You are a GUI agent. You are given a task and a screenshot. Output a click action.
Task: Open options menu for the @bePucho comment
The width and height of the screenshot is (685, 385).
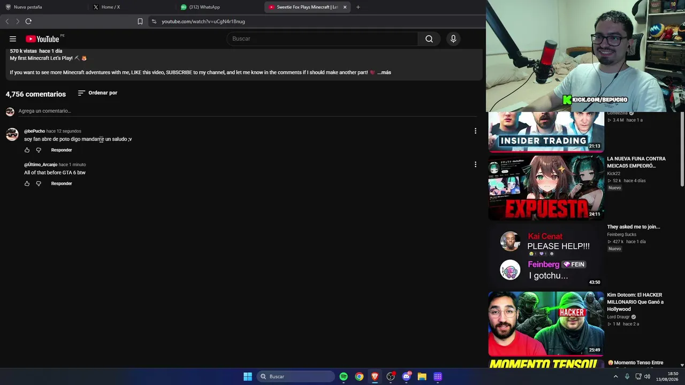(475, 131)
